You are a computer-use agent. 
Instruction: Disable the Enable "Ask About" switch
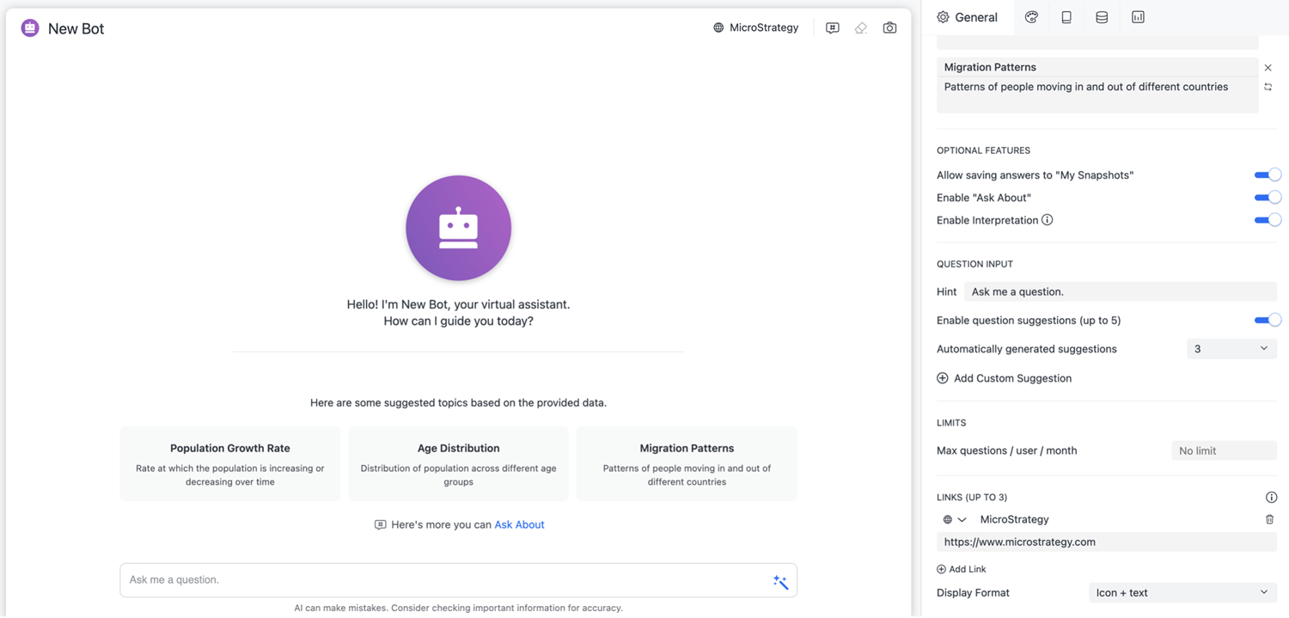[x=1268, y=198]
